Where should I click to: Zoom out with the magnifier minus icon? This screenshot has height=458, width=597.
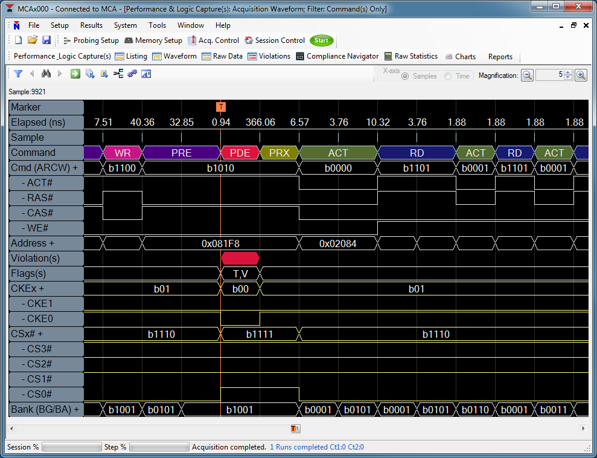tap(527, 76)
